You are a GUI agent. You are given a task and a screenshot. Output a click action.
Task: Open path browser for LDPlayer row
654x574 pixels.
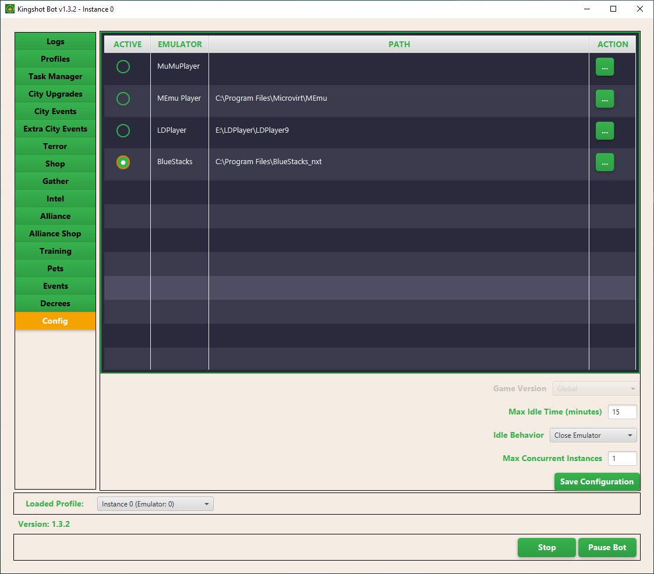604,131
